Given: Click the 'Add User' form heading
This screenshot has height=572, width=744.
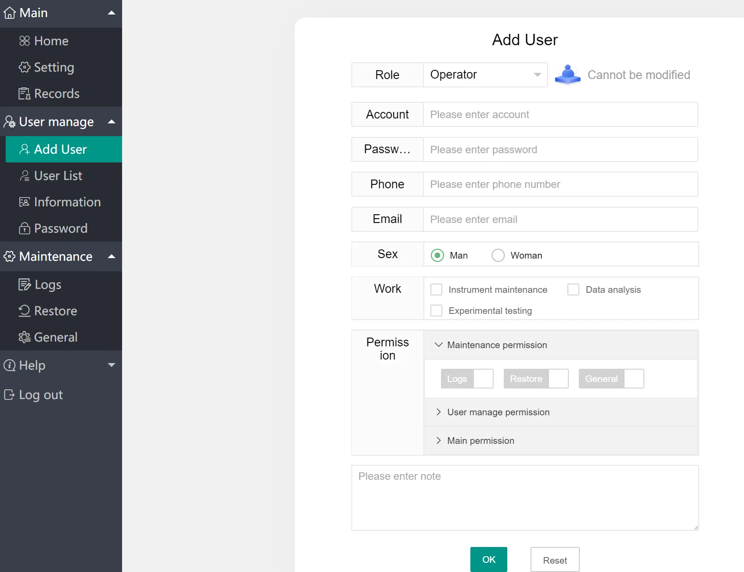Looking at the screenshot, I should (x=525, y=40).
